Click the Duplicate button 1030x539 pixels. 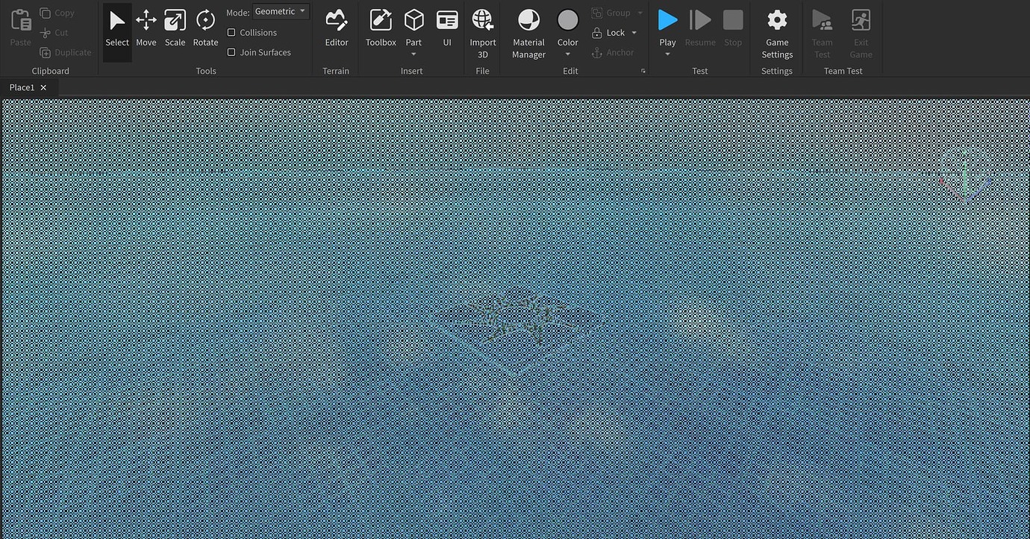coord(66,52)
